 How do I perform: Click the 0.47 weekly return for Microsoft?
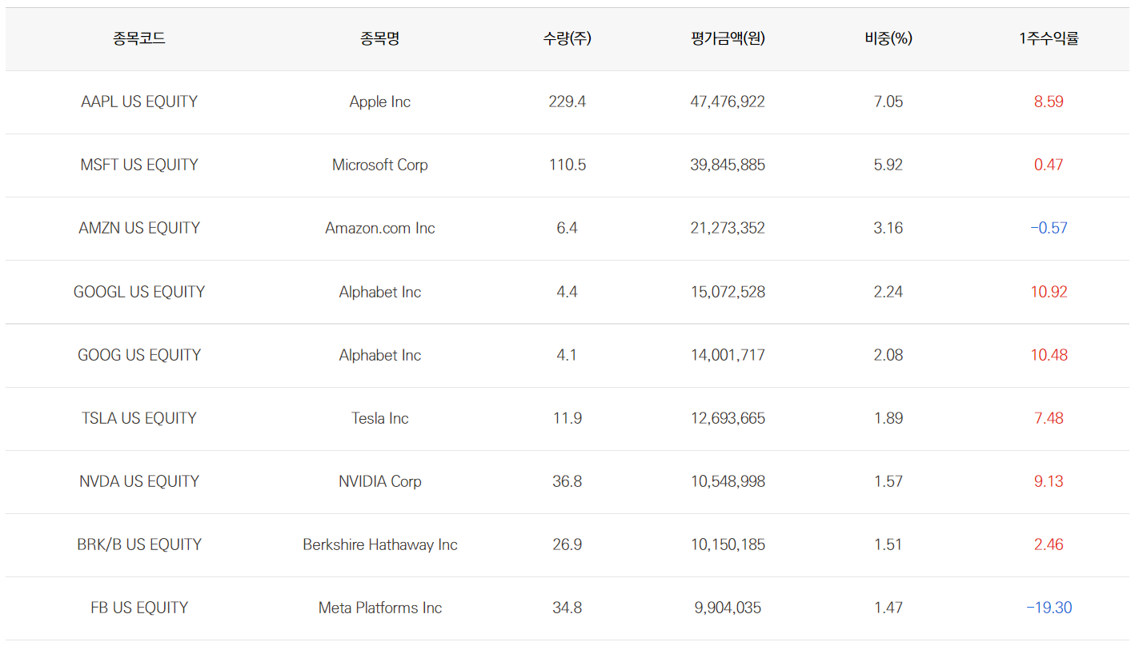tap(1049, 165)
